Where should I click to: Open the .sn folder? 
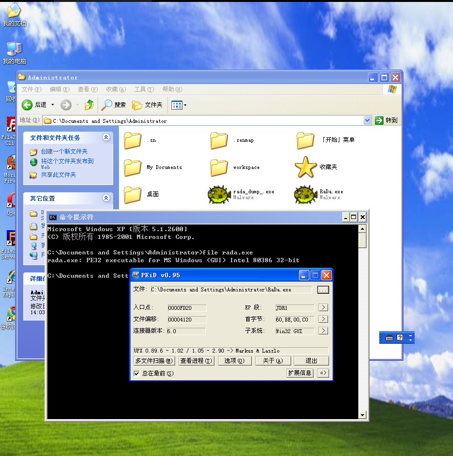coord(140,140)
